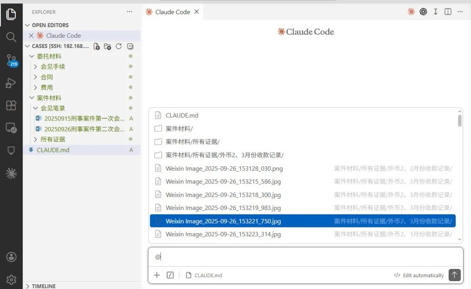The image size is (471, 289).
Task: Click the slash command icon in prompt box
Action: point(170,275)
